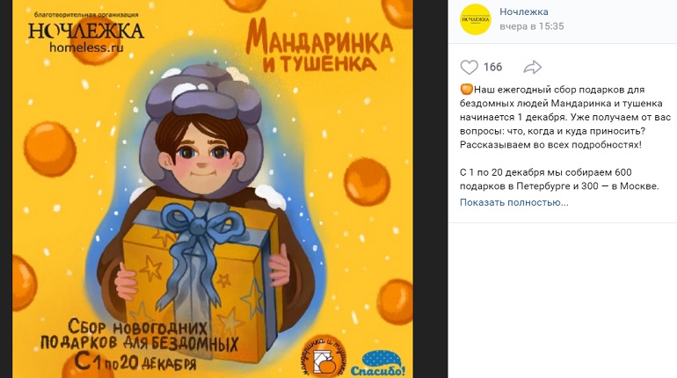Like the post with the heart icon
Image resolution: width=677 pixels, height=378 pixels.
pyautogui.click(x=469, y=68)
